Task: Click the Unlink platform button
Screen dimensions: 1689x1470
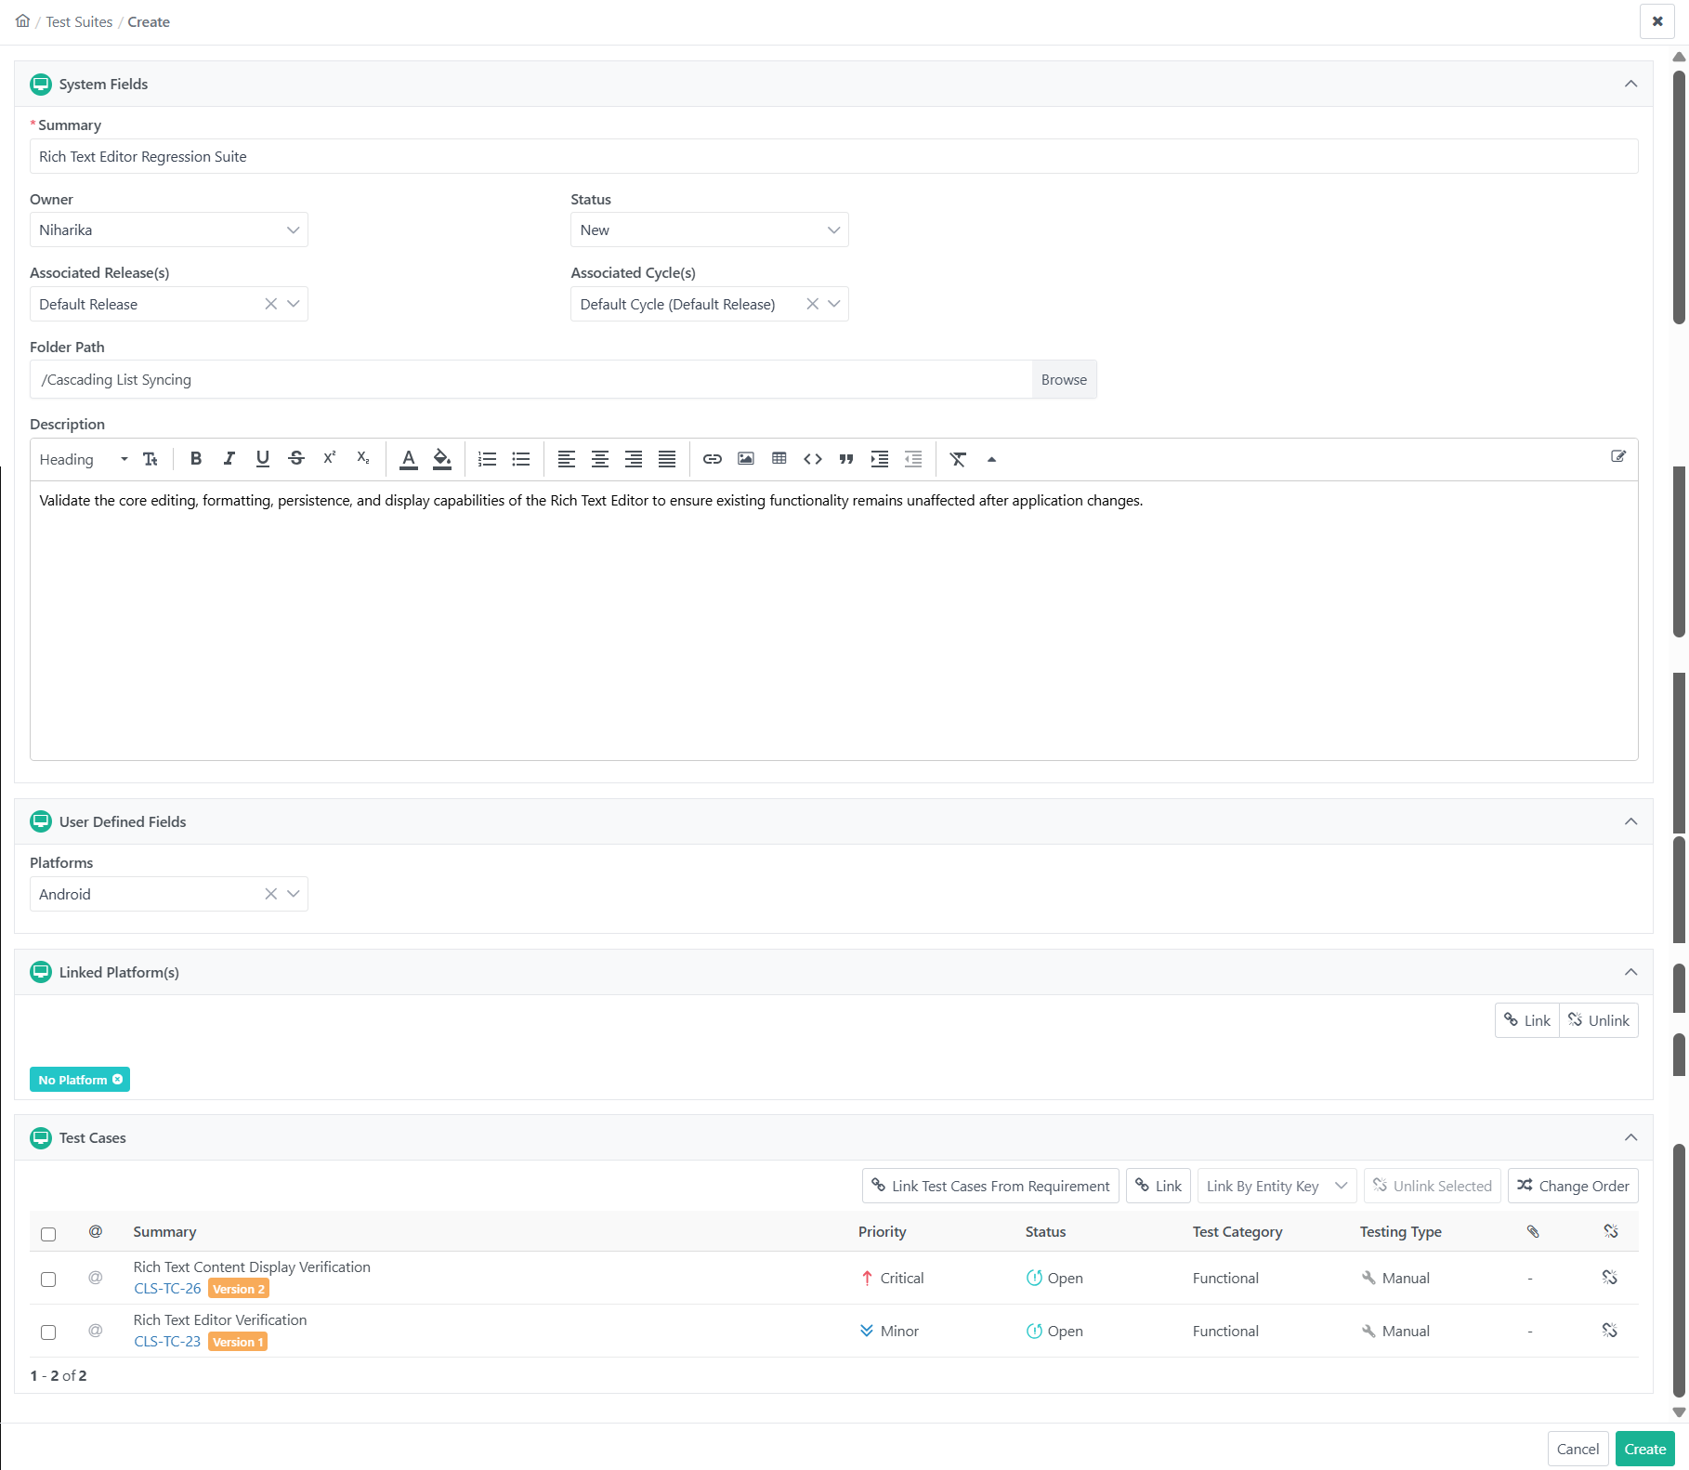Action: [1599, 1020]
